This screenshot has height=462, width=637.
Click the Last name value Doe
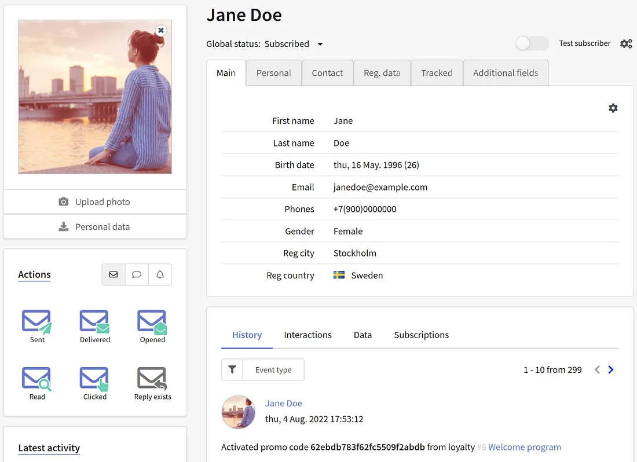[341, 143]
